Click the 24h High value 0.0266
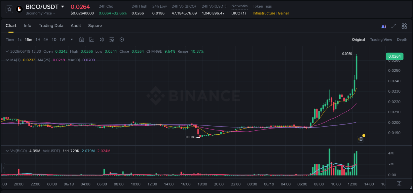 pos(137,13)
